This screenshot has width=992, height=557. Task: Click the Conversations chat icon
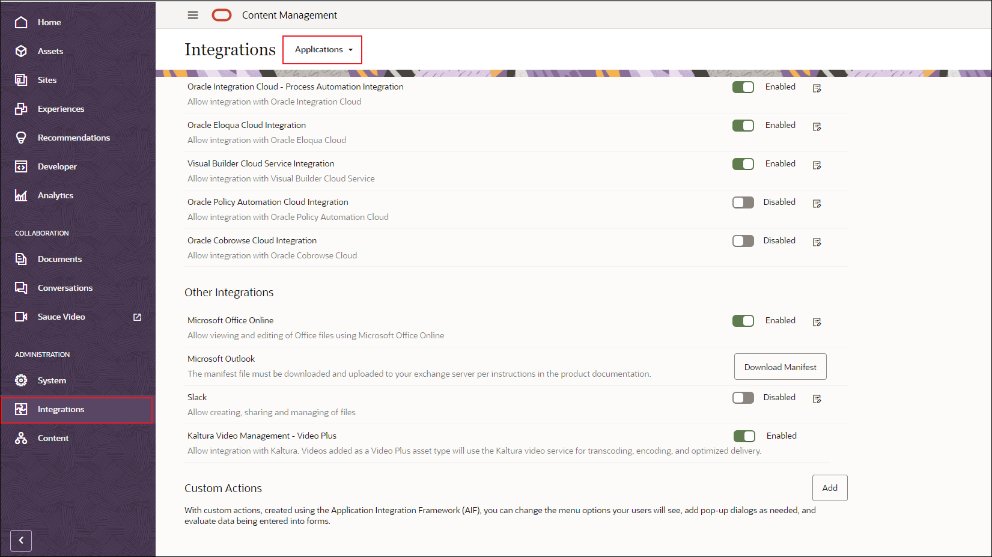[x=21, y=288]
